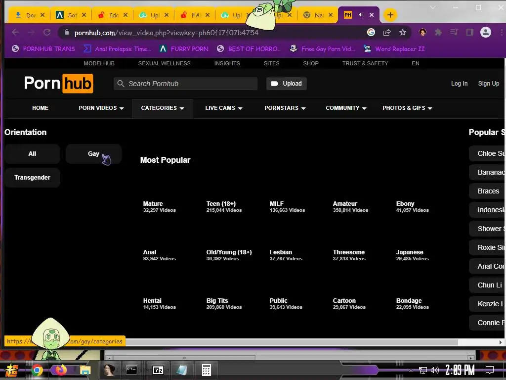Click the Sign Up link
Screen dimensions: 506x380
coord(489,84)
